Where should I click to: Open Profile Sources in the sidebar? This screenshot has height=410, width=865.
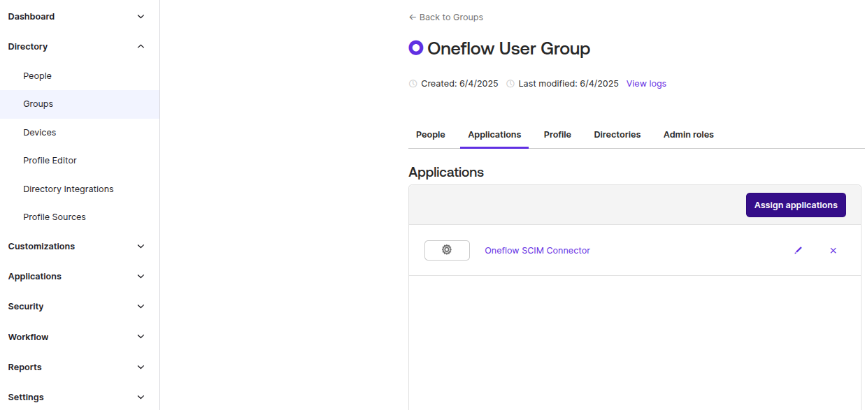click(x=55, y=217)
